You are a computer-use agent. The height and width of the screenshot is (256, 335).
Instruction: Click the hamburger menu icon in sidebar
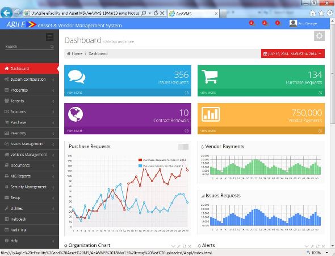pyautogui.click(x=50, y=37)
